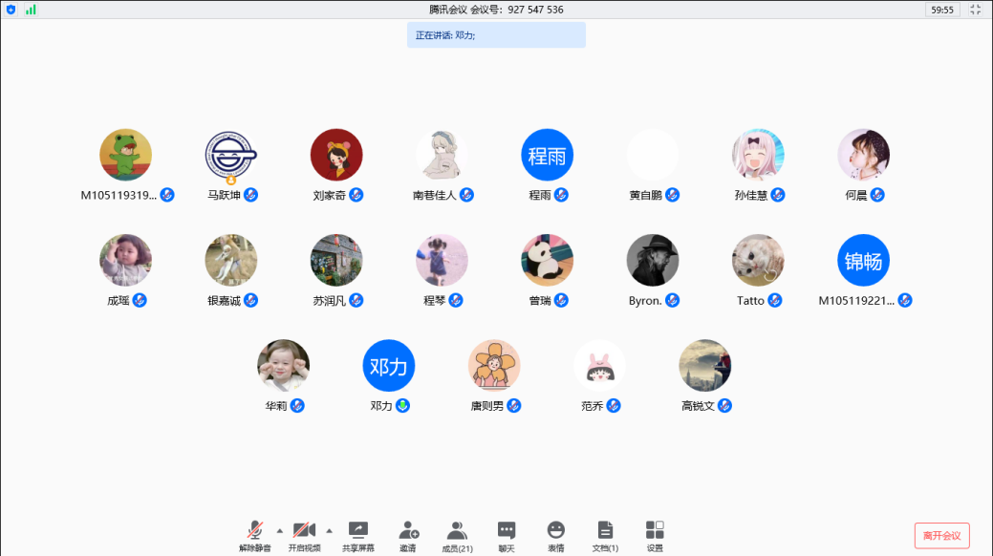Expand audio options arrow beside 解除静音
This screenshot has width=993, height=556.
point(279,530)
